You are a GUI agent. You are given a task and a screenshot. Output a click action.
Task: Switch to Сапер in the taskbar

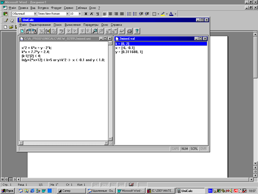71,191
